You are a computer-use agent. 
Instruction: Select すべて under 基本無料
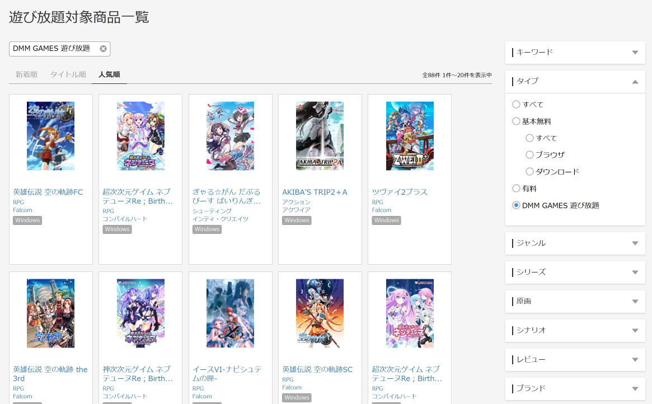click(x=529, y=138)
